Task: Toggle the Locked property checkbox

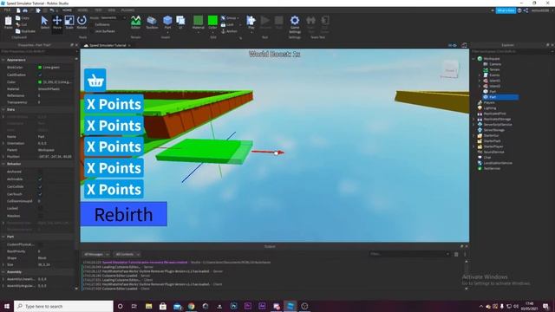Action: 40,208
